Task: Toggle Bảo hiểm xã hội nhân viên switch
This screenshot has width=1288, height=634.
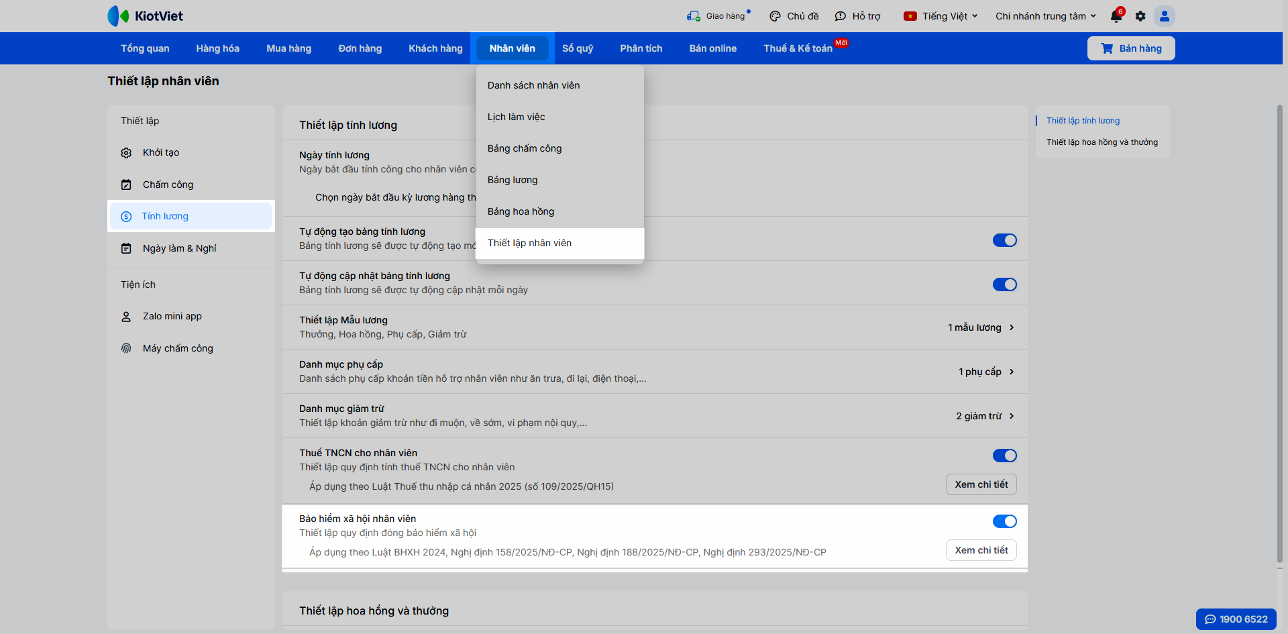Action: [1005, 521]
